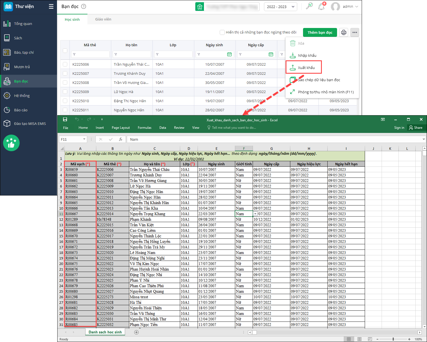
Task: Click the three-dots more options button
Action: pos(354,32)
